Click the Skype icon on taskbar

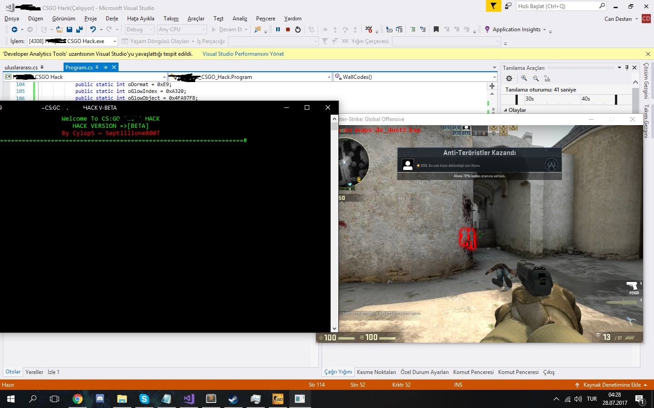tap(144, 399)
